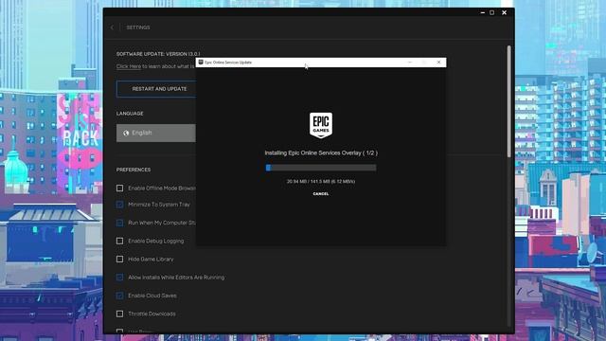Image resolution: width=606 pixels, height=341 pixels.
Task: Disable the Enable Cloud Saves checkbox
Action: pyautogui.click(x=120, y=296)
